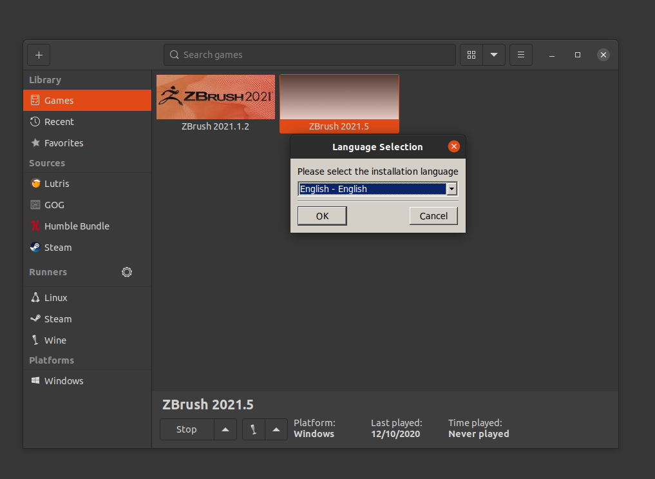
Task: Click the Favorites star icon
Action: [35, 142]
